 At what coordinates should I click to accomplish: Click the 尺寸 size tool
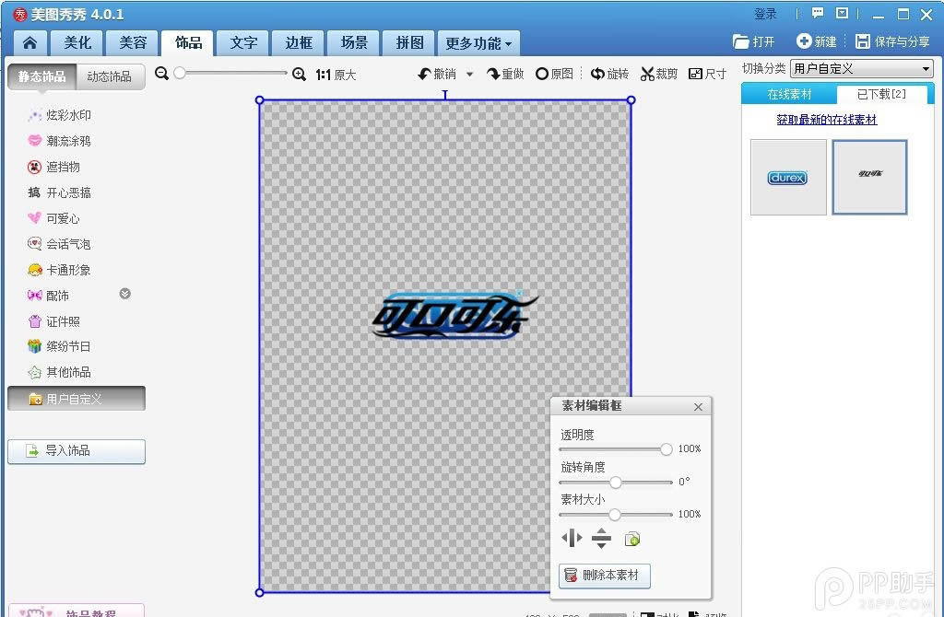tap(707, 74)
